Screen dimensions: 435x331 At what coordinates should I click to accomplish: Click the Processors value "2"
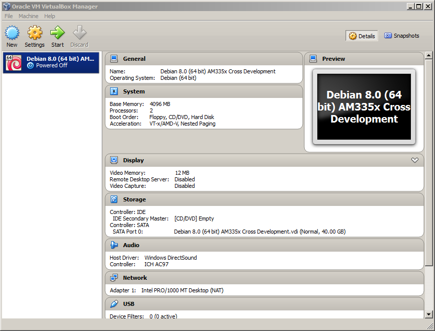point(151,111)
